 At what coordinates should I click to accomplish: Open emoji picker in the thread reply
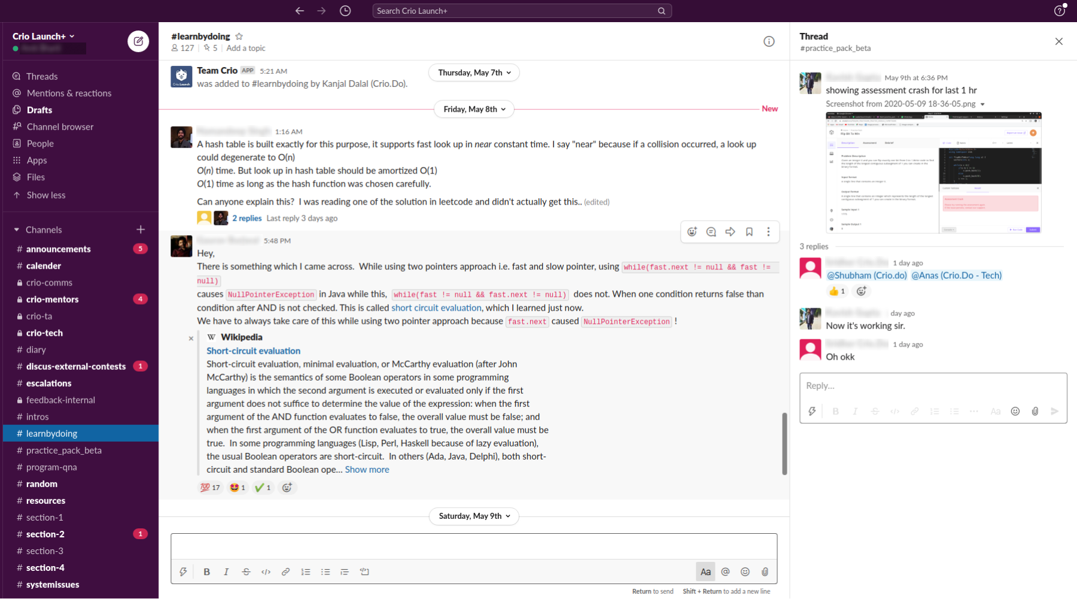(x=1015, y=411)
